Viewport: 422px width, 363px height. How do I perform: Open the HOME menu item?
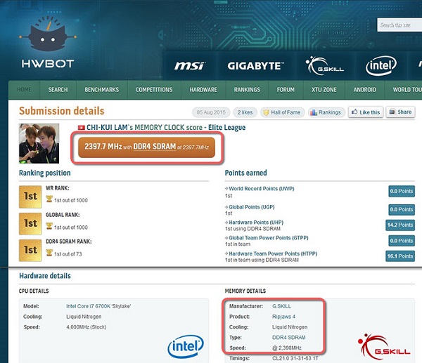point(24,90)
